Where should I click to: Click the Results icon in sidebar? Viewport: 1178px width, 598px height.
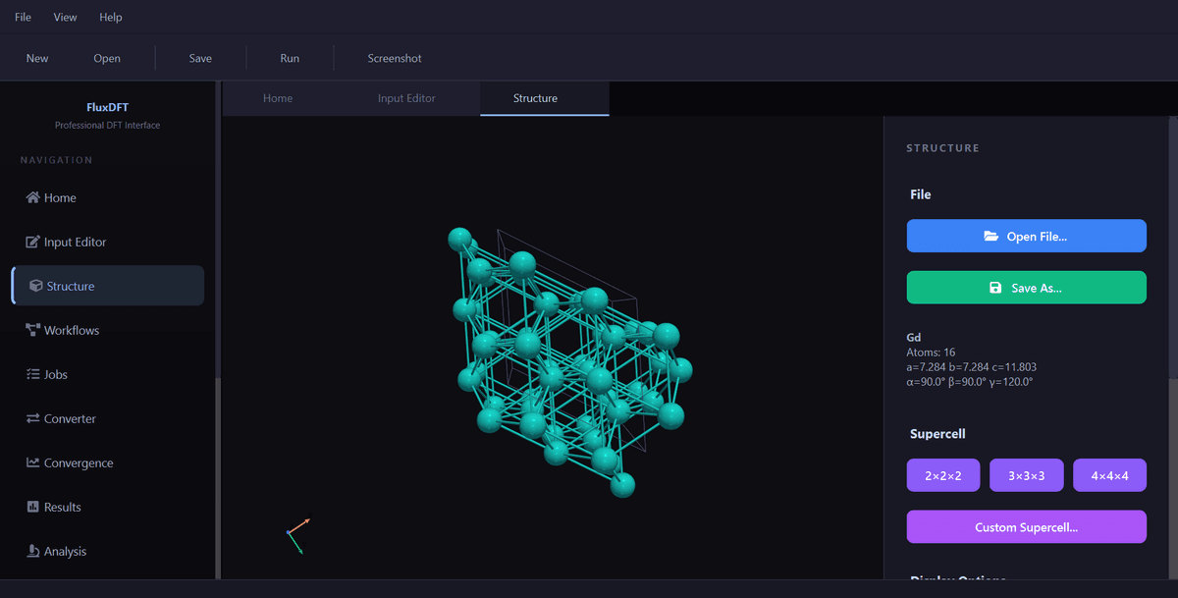pyautogui.click(x=32, y=507)
